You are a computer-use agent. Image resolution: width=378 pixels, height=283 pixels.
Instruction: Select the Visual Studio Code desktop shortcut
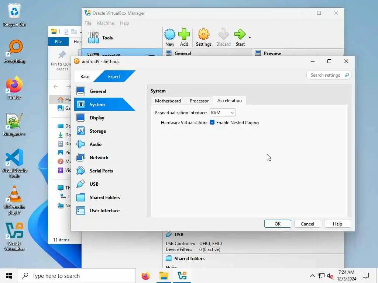tap(14, 163)
